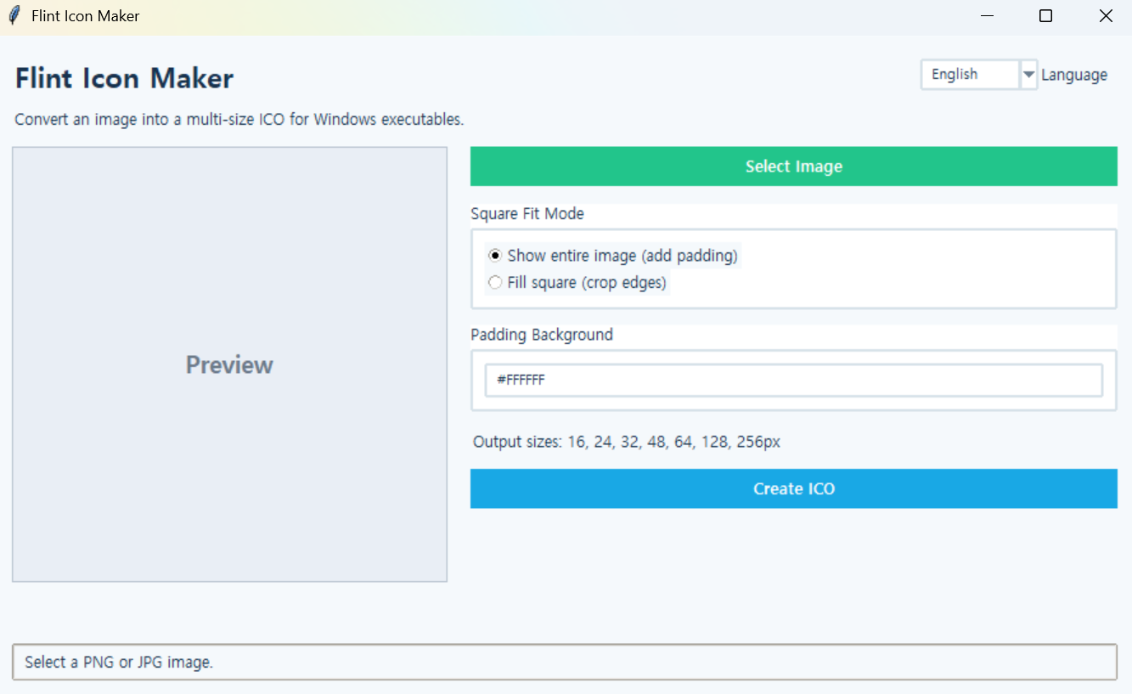Click the blue Create ICO button
The image size is (1132, 694).
[x=793, y=488]
